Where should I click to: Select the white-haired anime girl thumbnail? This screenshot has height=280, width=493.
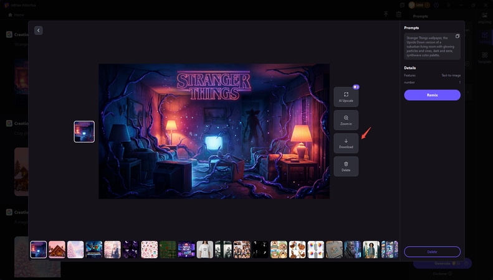[x=112, y=250]
